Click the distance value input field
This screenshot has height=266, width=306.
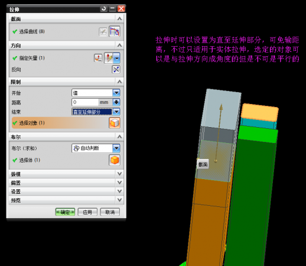[85, 102]
